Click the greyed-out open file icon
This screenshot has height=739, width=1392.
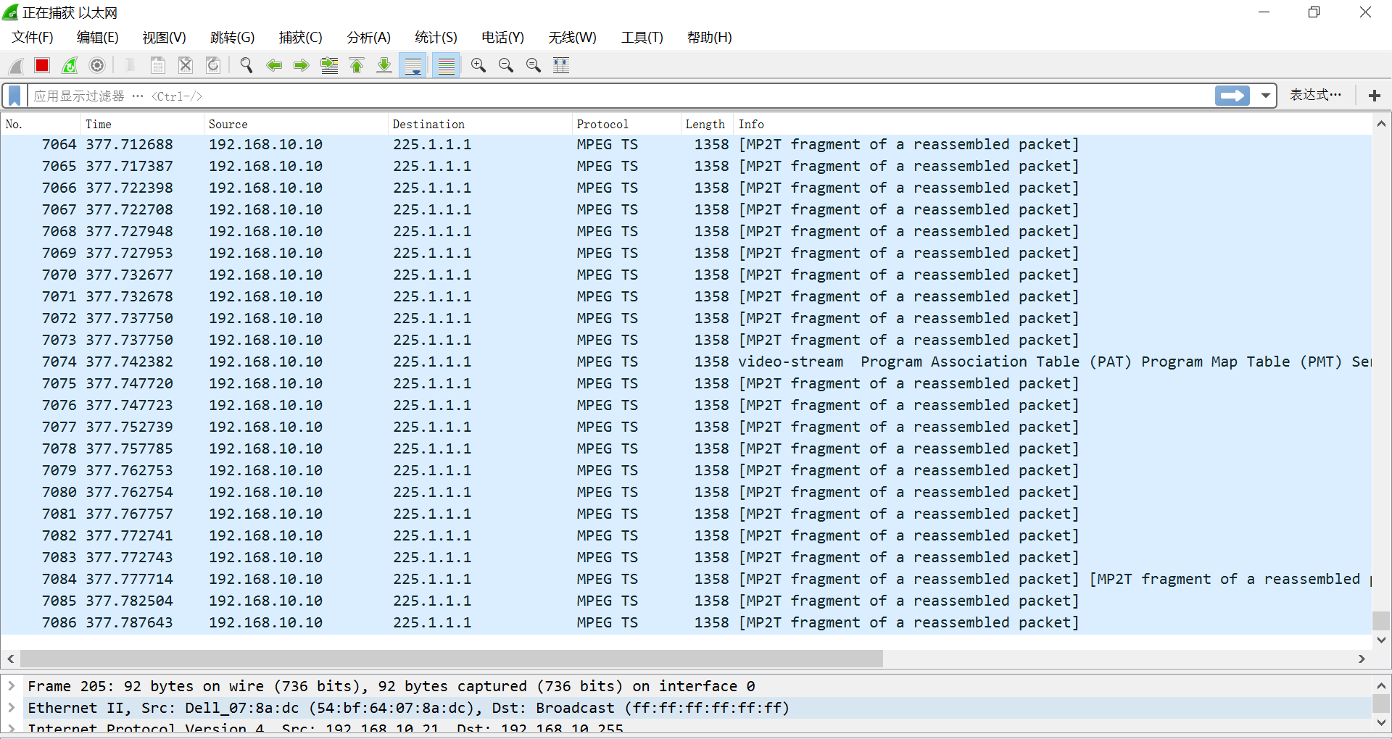pos(130,66)
